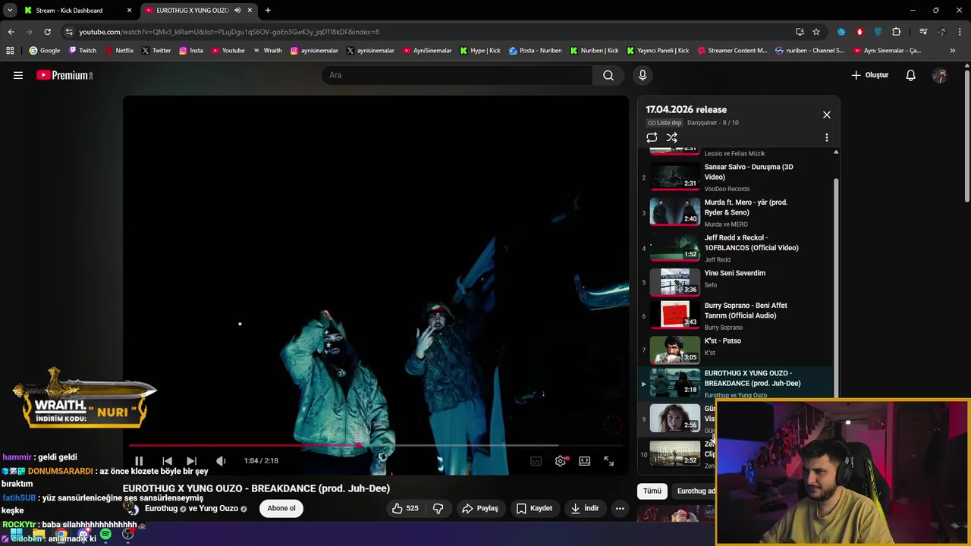
Task: Mute the video volume
Action: [221, 461]
